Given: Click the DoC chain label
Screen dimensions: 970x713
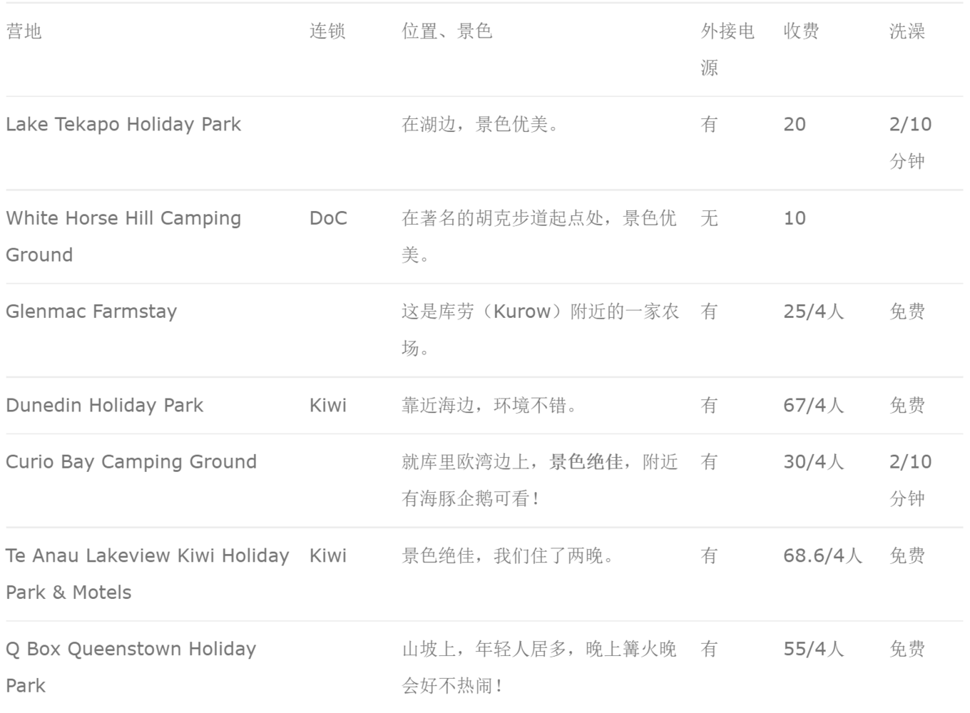Looking at the screenshot, I should 328,218.
